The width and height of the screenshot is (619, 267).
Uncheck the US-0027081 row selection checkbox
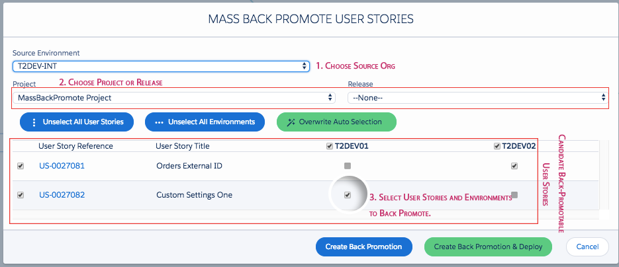tap(21, 166)
